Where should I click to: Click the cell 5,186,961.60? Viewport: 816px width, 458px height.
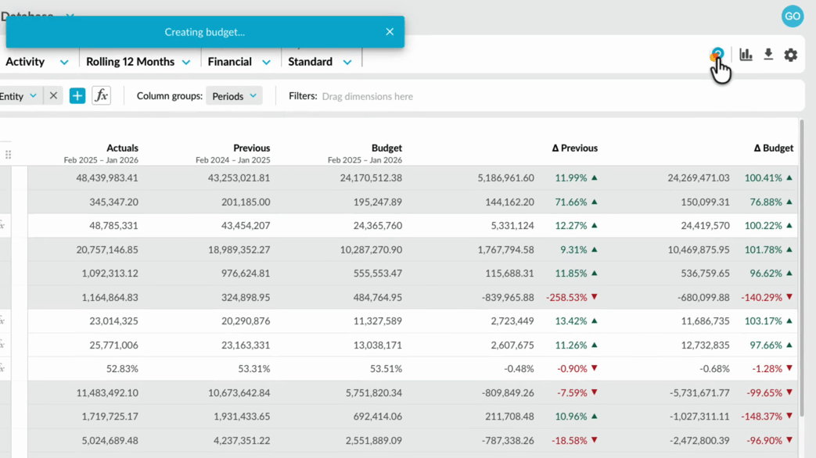click(506, 177)
